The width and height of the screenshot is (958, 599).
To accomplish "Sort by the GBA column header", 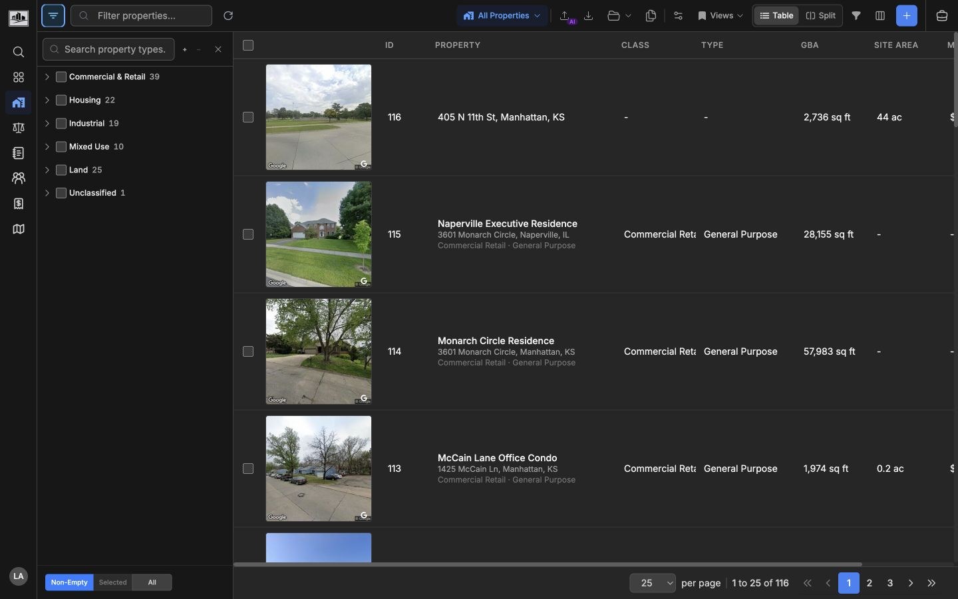I will coord(810,45).
